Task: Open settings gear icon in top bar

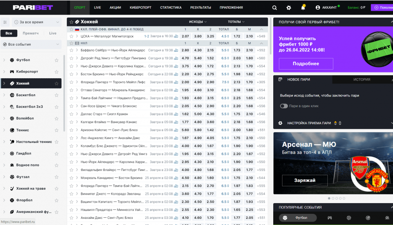Action: [289, 7]
